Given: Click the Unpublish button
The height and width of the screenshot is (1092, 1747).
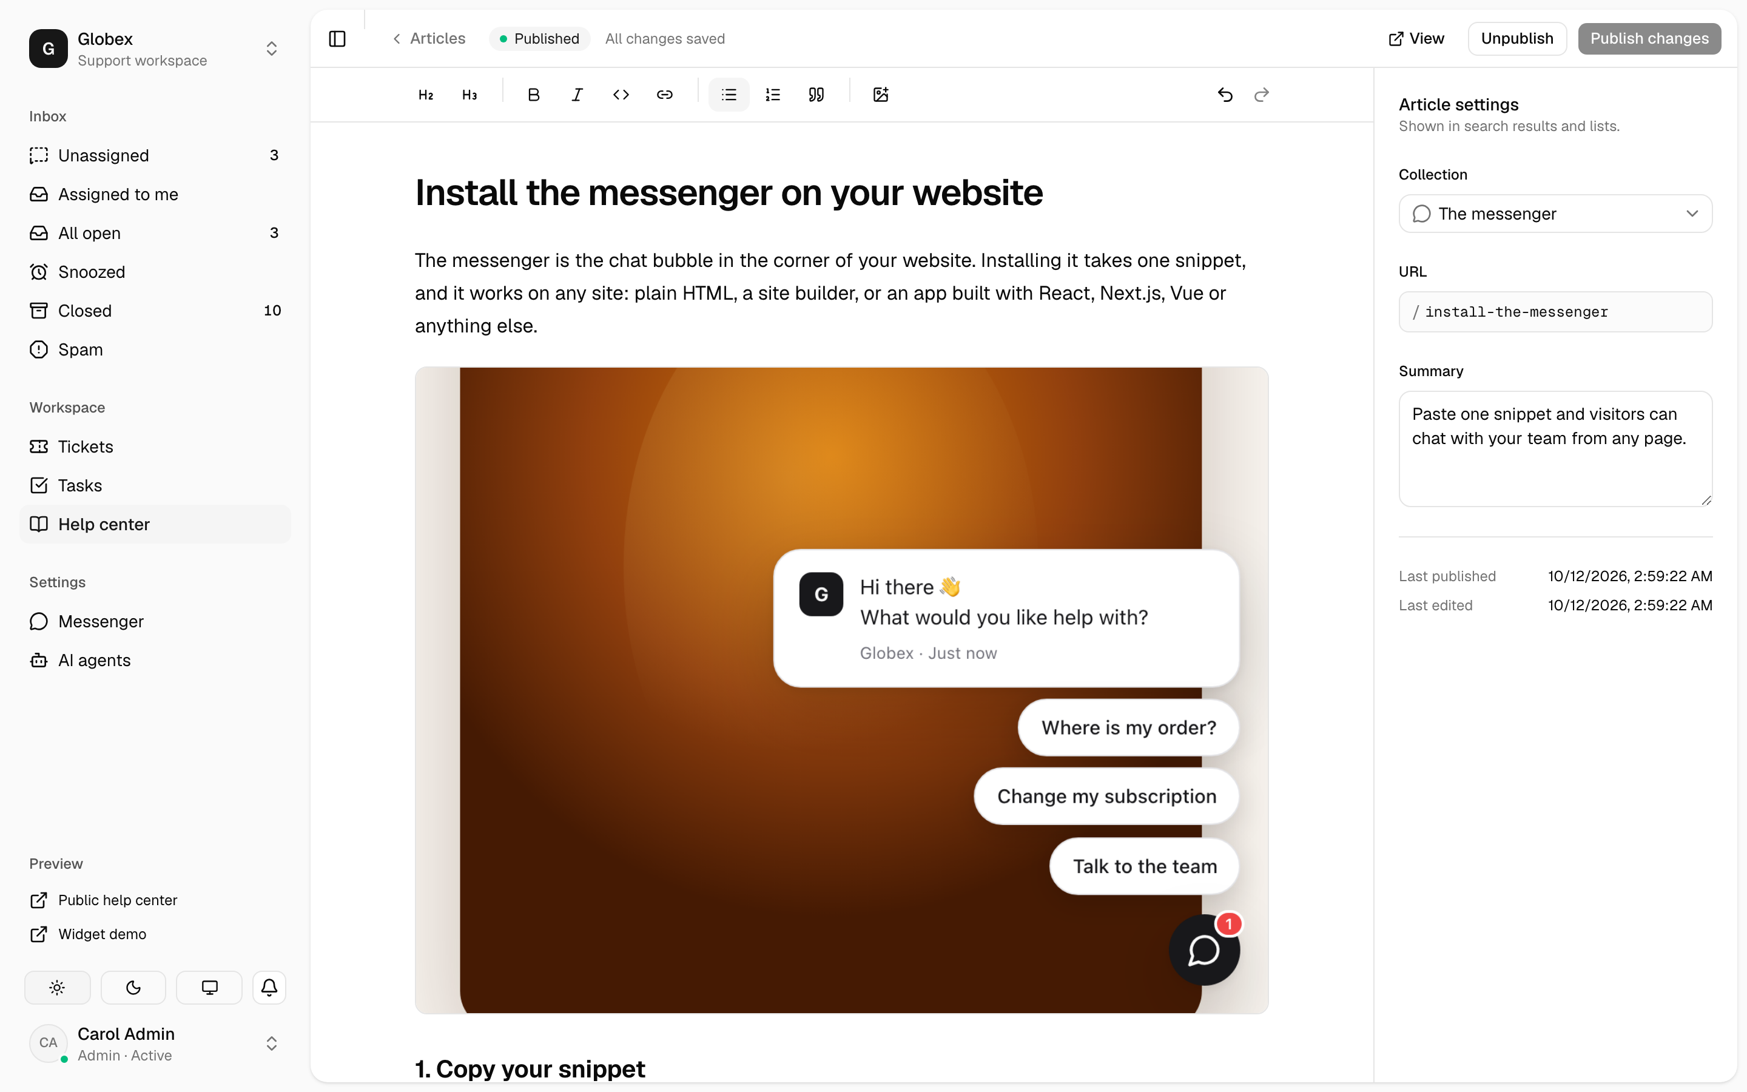Looking at the screenshot, I should pyautogui.click(x=1516, y=38).
